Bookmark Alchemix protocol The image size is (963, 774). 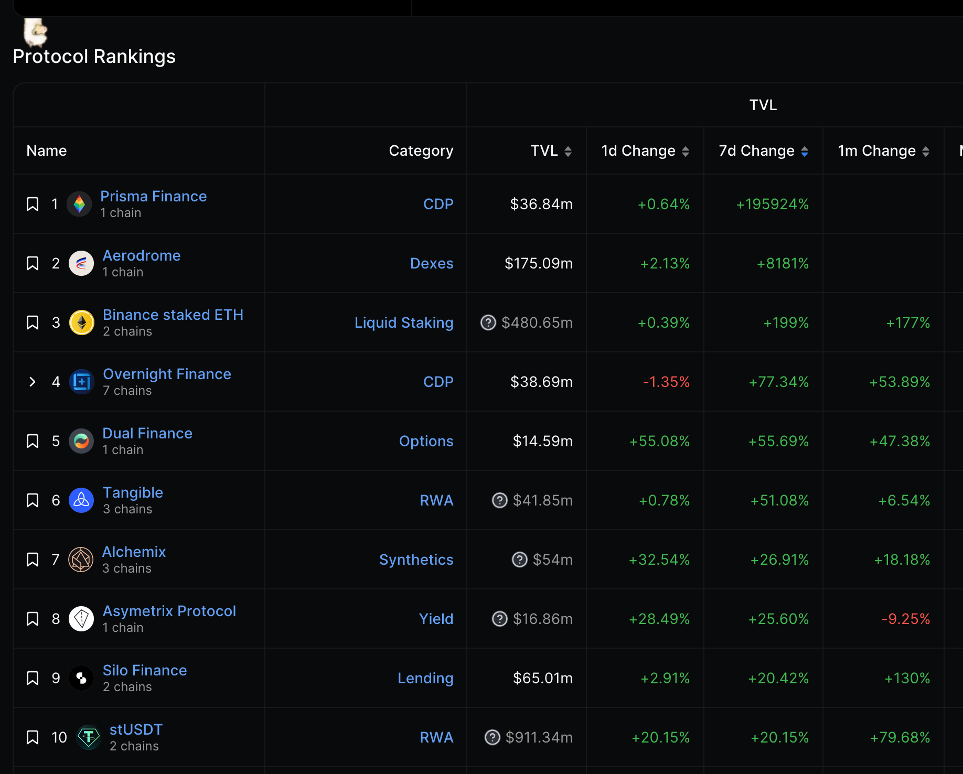click(33, 560)
